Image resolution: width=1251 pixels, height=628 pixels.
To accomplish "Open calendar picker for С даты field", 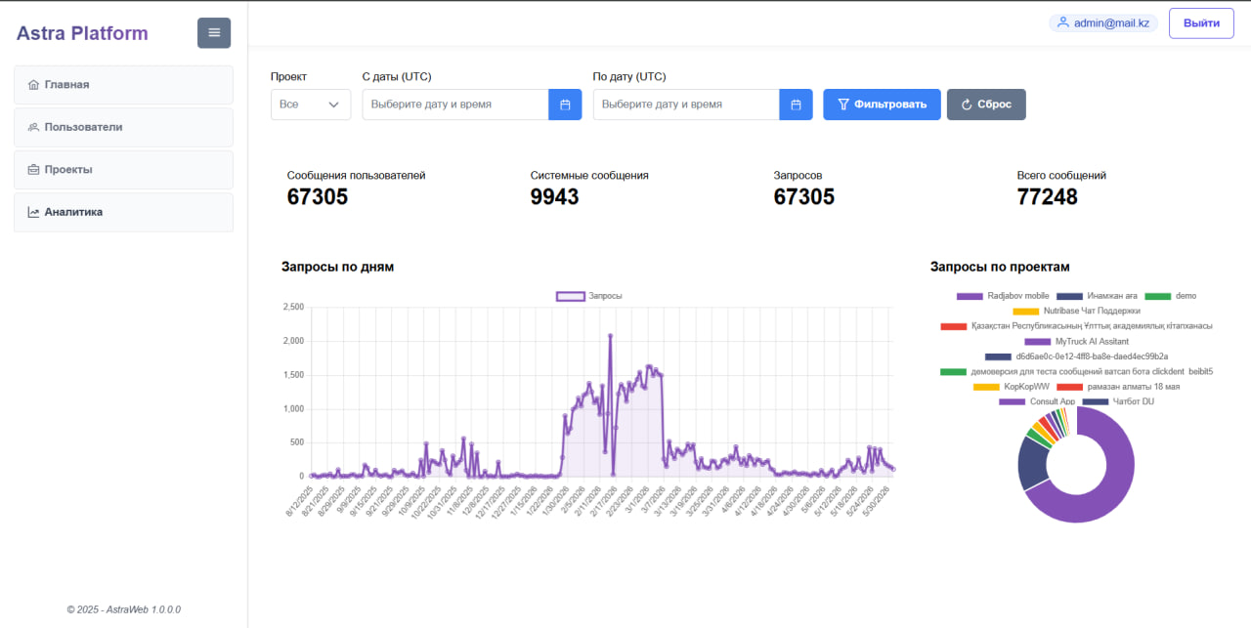I will [x=565, y=105].
